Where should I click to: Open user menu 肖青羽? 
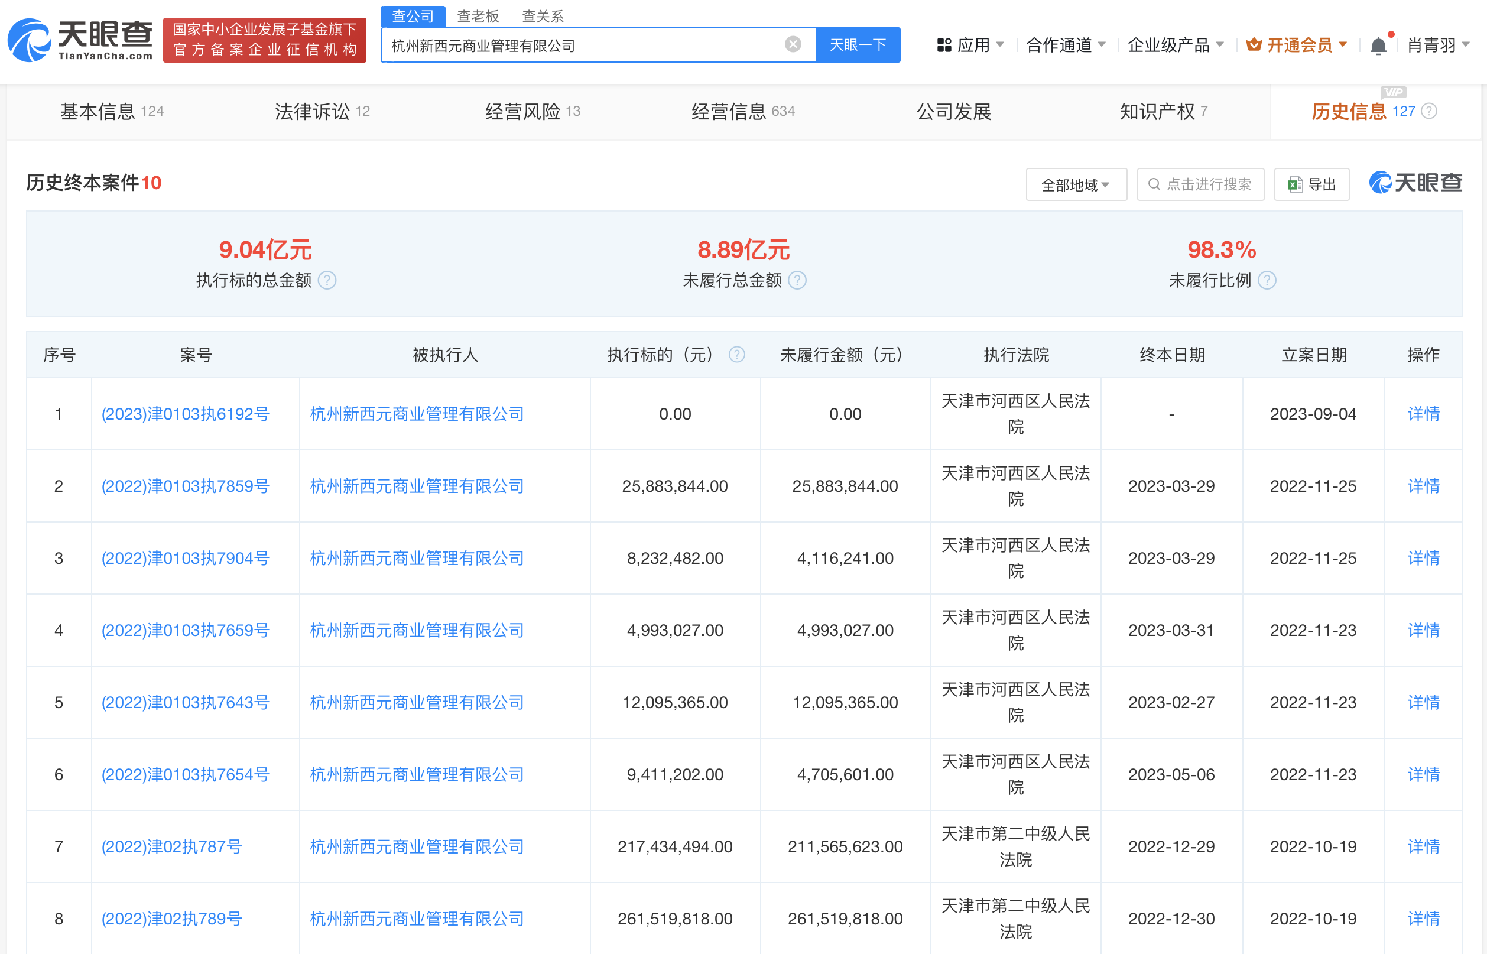click(x=1438, y=46)
